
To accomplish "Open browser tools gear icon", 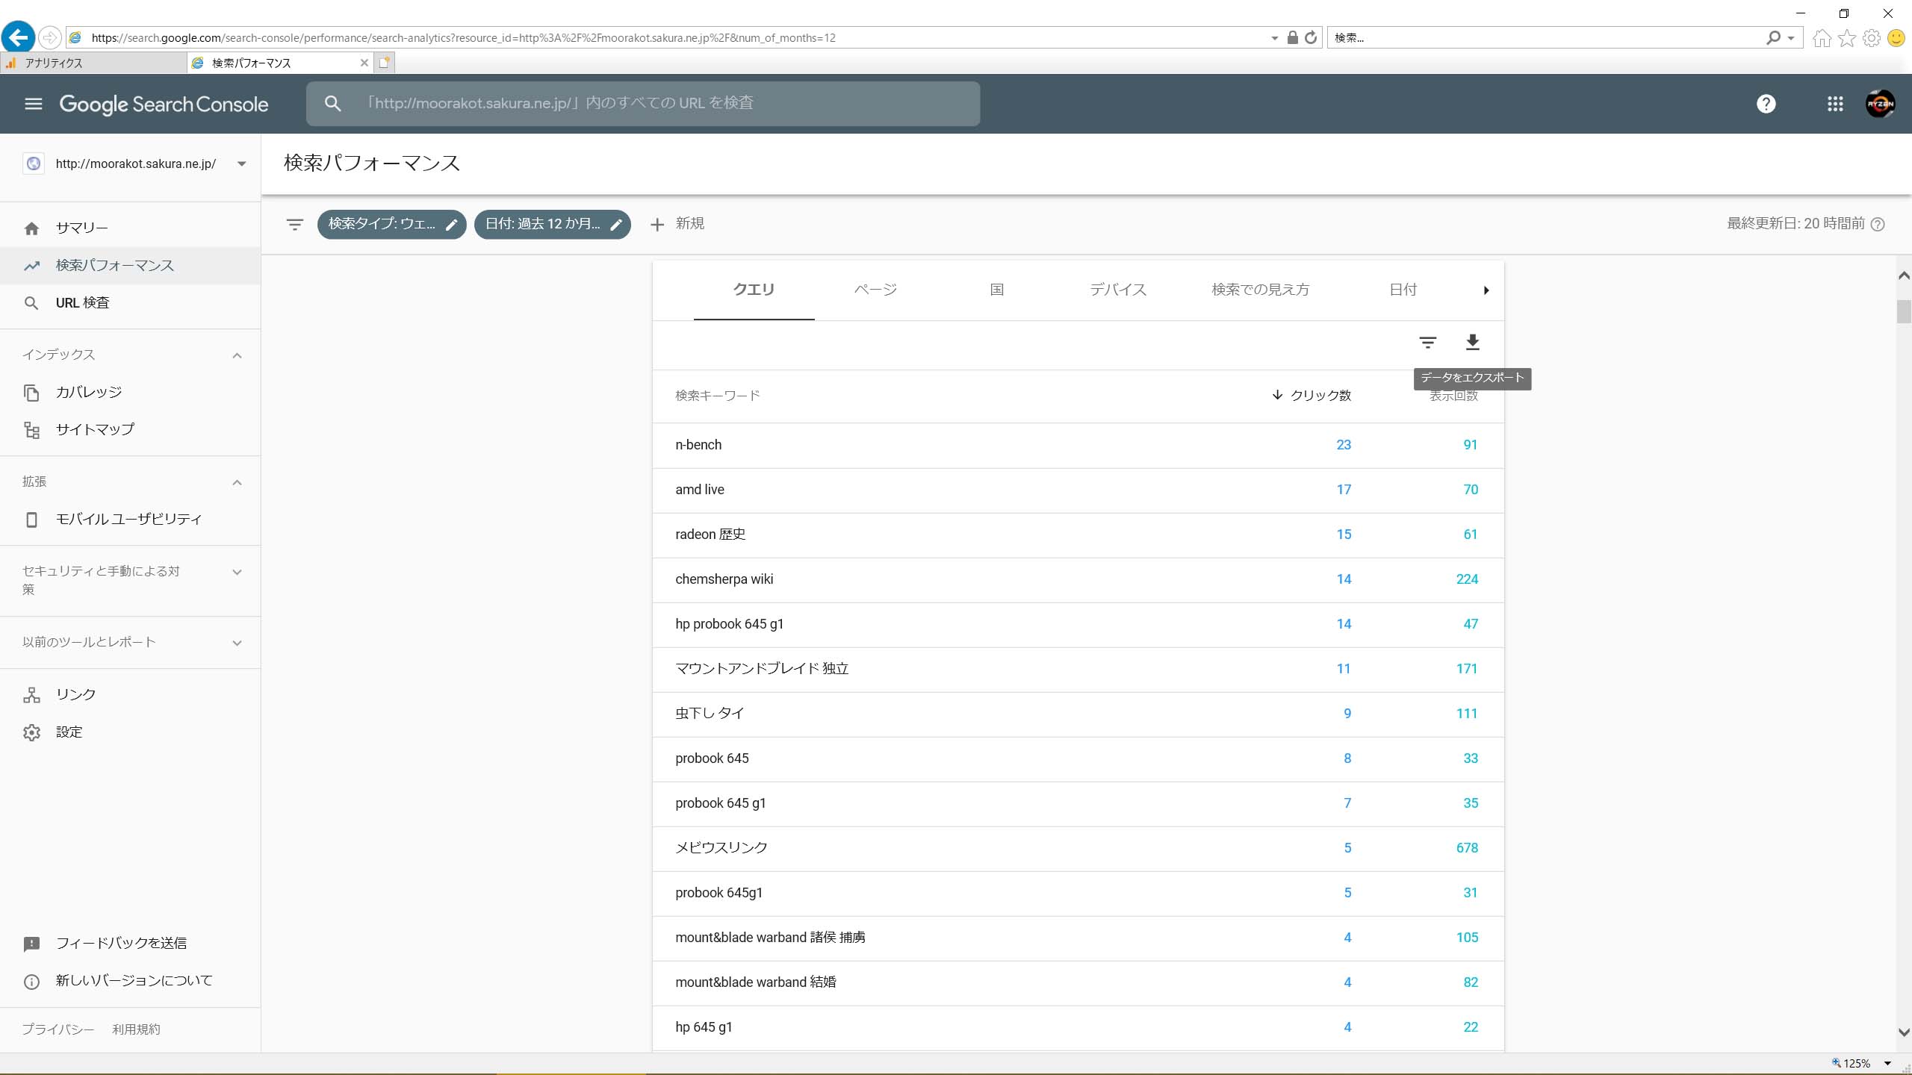I will point(1872,37).
